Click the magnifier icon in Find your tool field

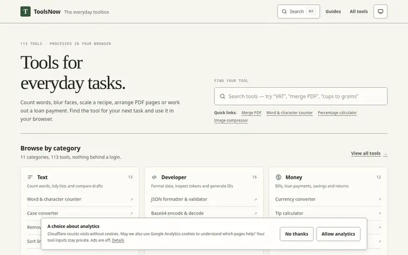click(222, 96)
